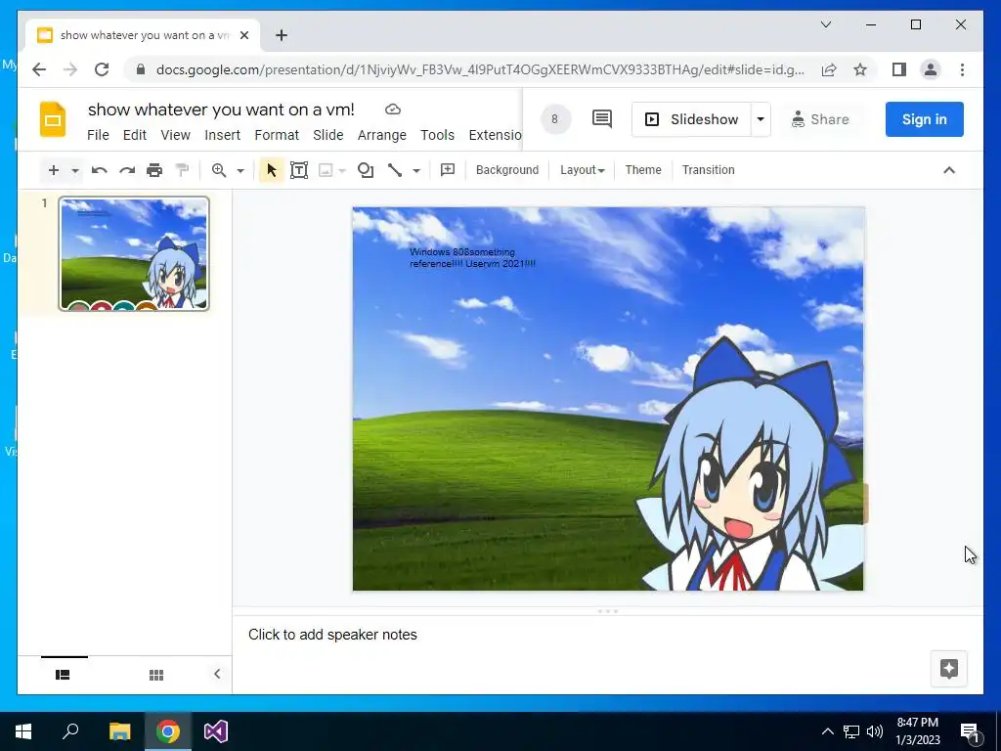This screenshot has height=751, width=1001.
Task: Open comment history icon
Action: pyautogui.click(x=602, y=118)
